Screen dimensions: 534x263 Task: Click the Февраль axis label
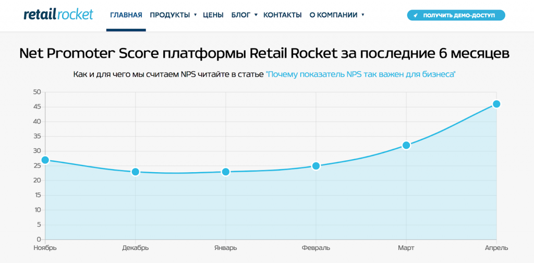(315, 248)
